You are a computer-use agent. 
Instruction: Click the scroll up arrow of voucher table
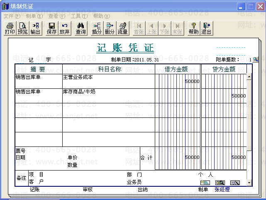tap(249, 77)
